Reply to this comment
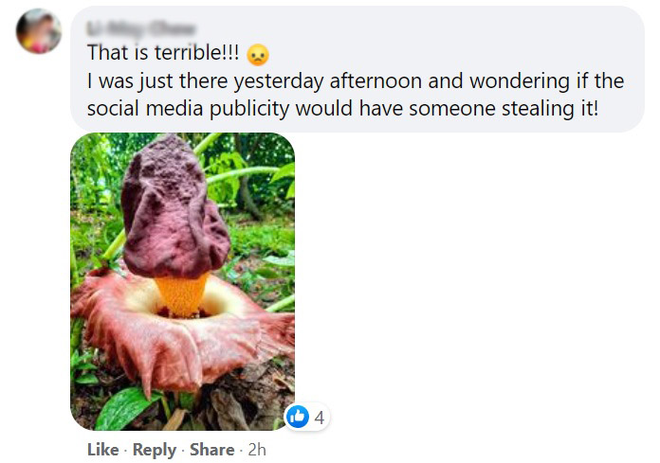Viewport: 660px width, 463px height. 154,450
